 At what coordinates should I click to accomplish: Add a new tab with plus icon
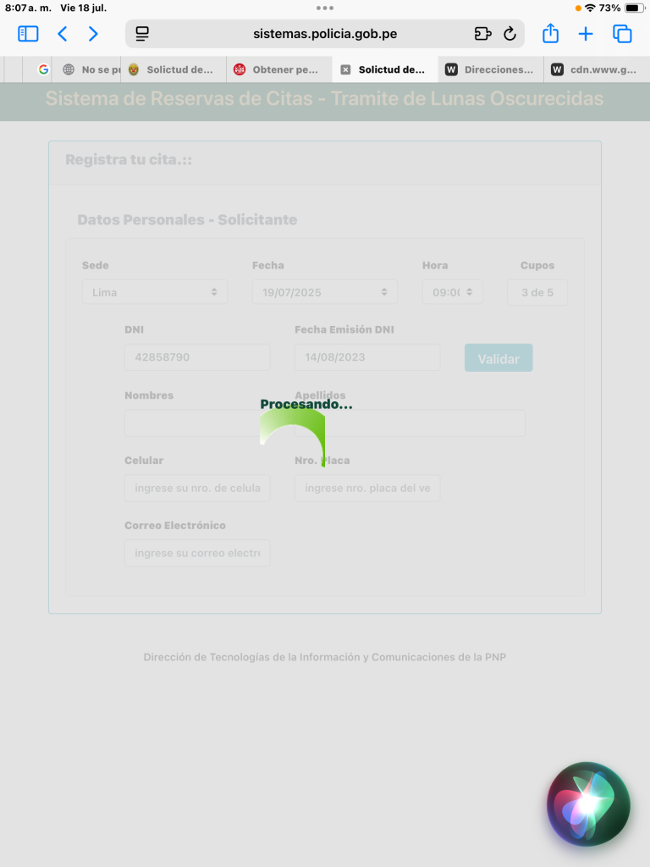point(586,34)
